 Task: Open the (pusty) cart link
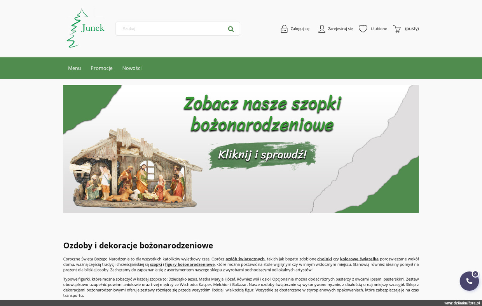412,29
